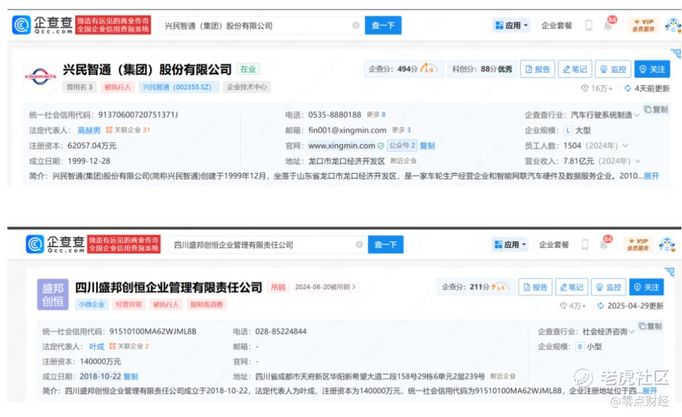Viewport: 682px width, 417px height.
Task: Open the 限制高消费 tag
Action: point(206,305)
